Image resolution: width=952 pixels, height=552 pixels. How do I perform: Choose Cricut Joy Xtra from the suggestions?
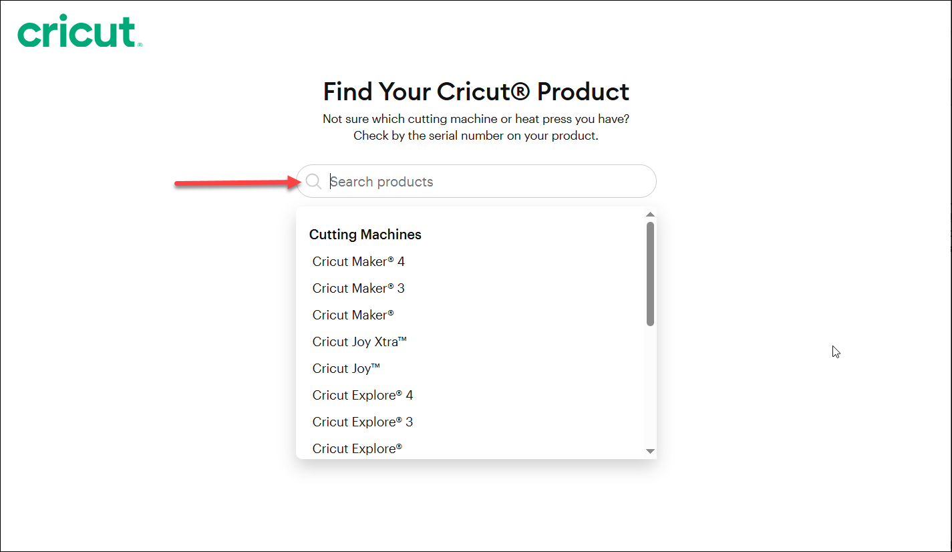click(359, 341)
